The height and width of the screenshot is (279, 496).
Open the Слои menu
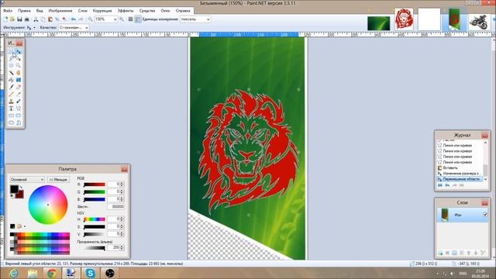tap(83, 10)
